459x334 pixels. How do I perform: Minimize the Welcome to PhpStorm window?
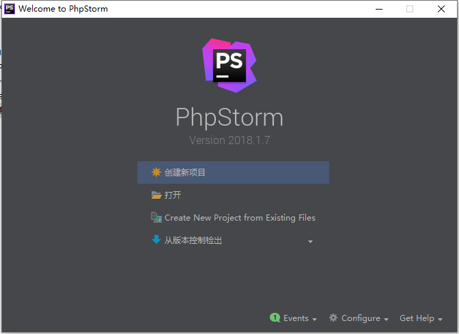379,9
